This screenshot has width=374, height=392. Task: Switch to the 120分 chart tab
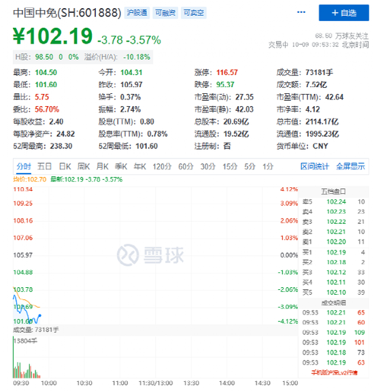162,166
